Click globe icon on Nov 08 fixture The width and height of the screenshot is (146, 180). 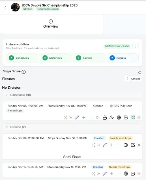pos(126,145)
